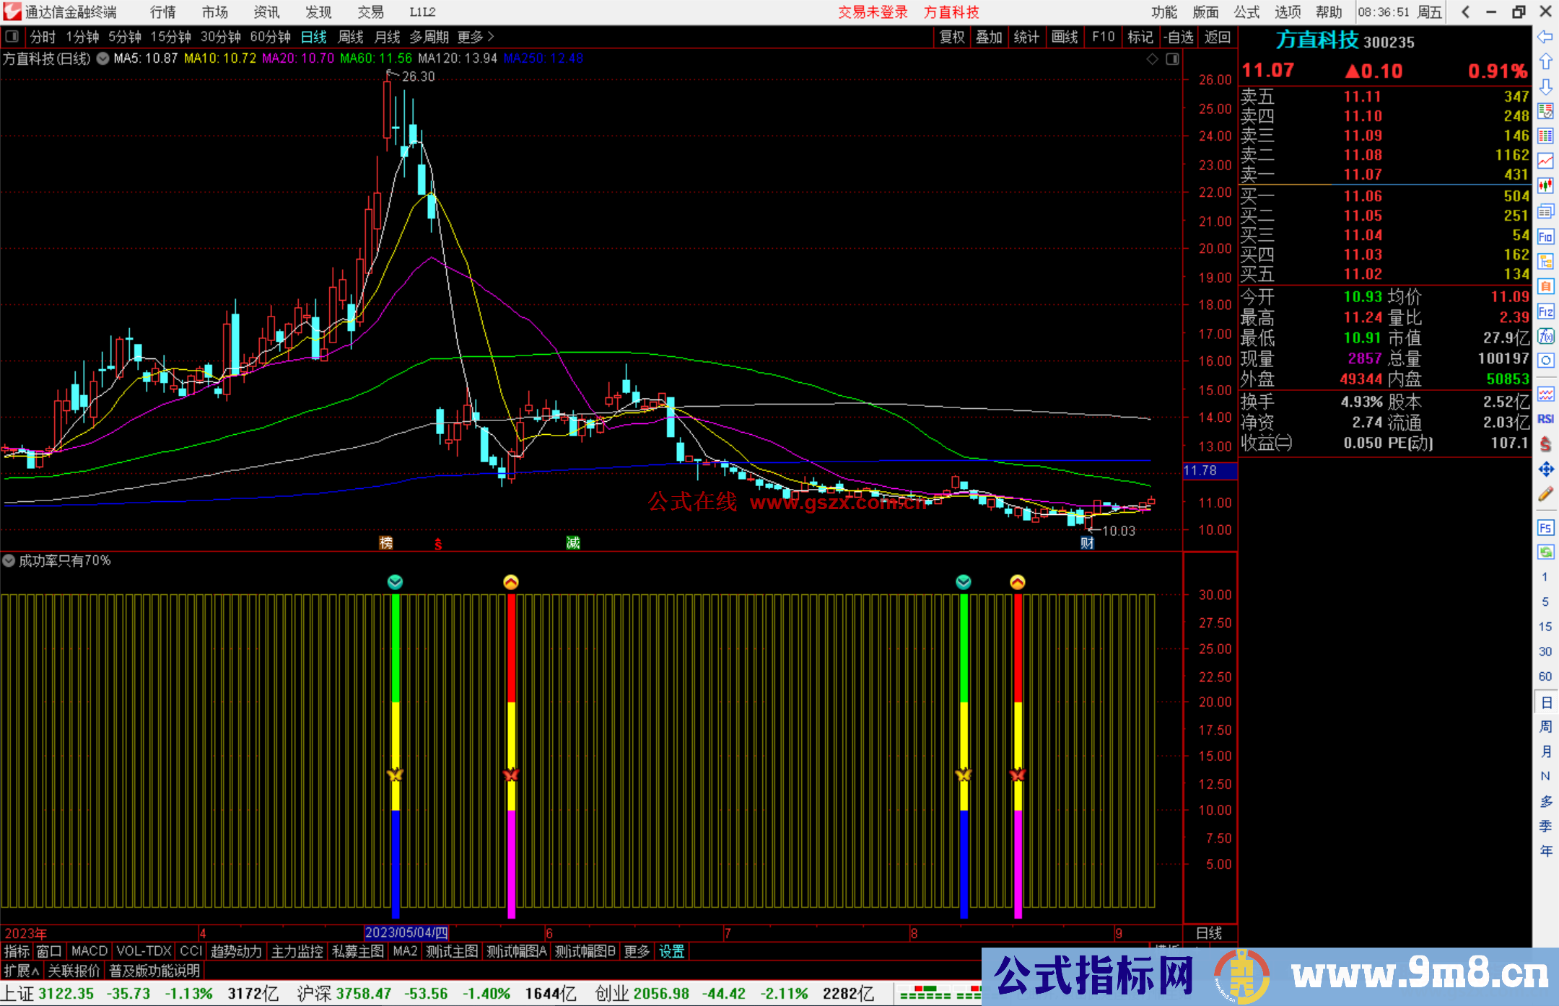Screen dimensions: 1559x1006
Task: Click the 2023/05/04 date label on time axis
Action: [406, 932]
